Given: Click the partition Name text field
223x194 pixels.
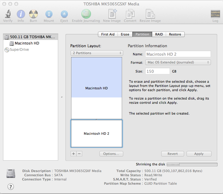Looking at the screenshot, I should [x=178, y=54].
